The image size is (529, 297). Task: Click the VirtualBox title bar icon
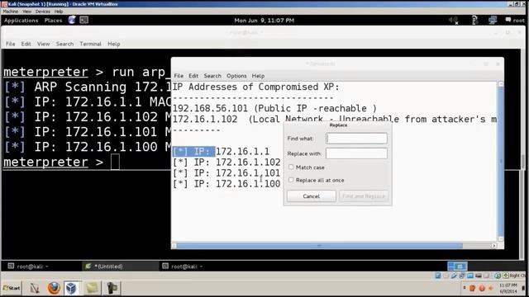[x=4, y=4]
